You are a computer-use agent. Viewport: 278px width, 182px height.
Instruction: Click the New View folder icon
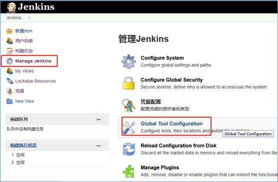(9, 101)
